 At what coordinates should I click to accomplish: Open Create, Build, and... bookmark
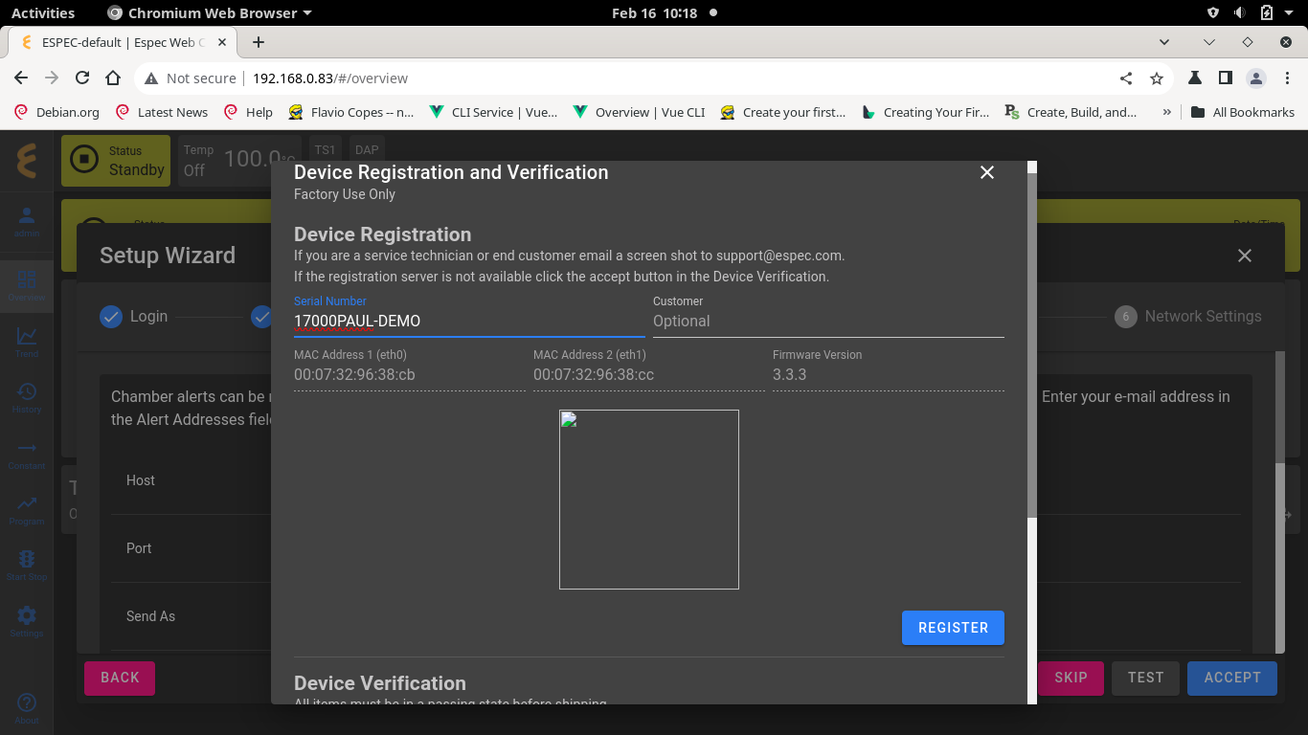pyautogui.click(x=1071, y=112)
